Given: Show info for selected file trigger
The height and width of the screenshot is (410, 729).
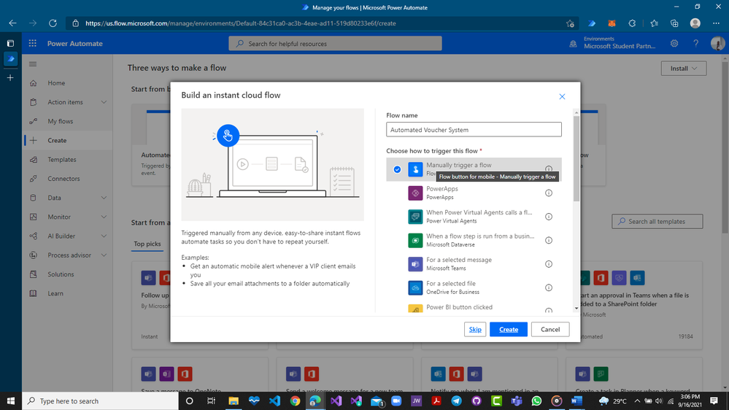Looking at the screenshot, I should pos(549,287).
